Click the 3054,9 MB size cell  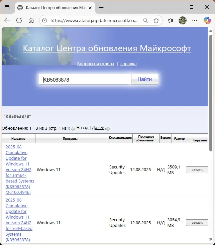(174, 223)
